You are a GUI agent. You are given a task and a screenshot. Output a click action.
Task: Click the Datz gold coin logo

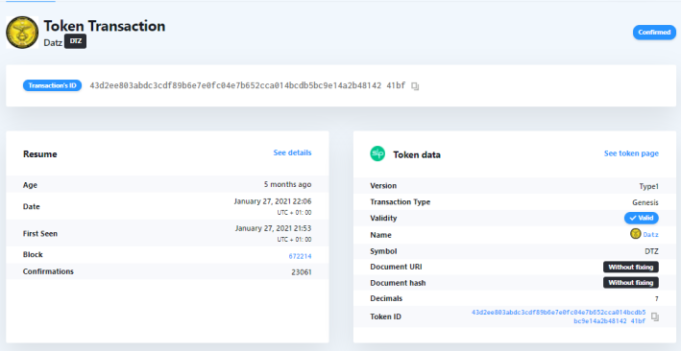coord(22,33)
